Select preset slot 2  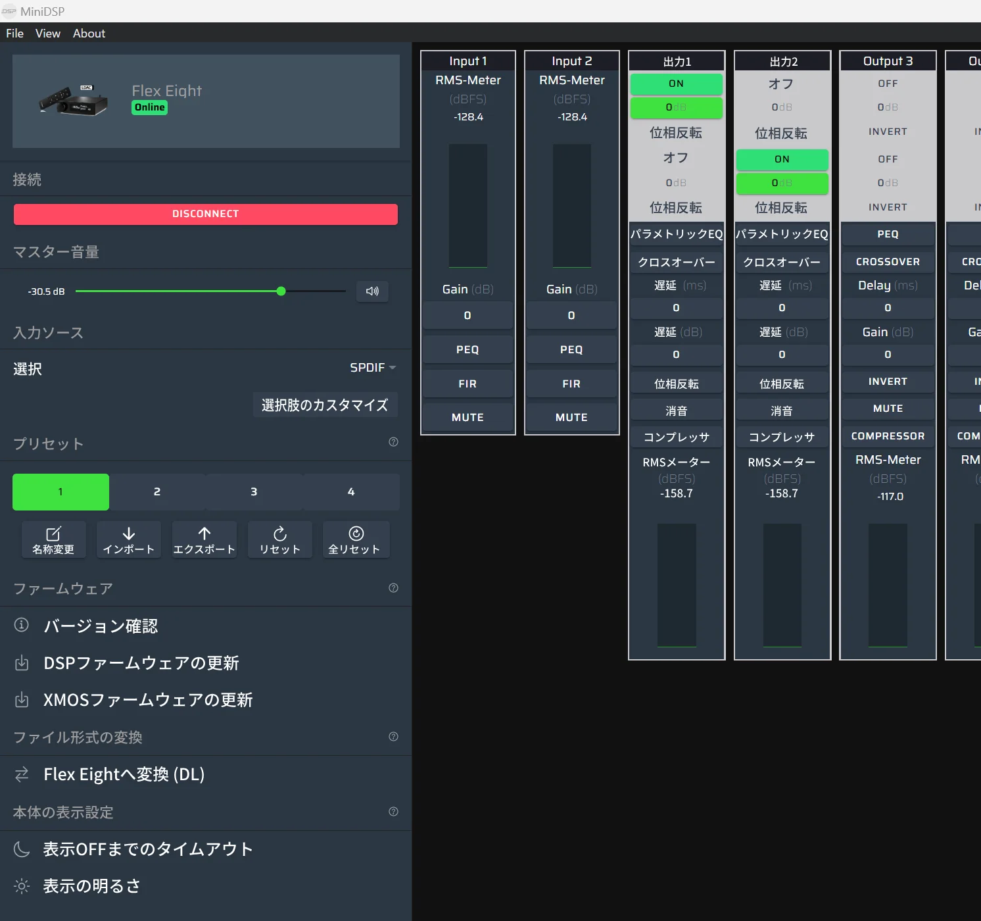(x=157, y=492)
